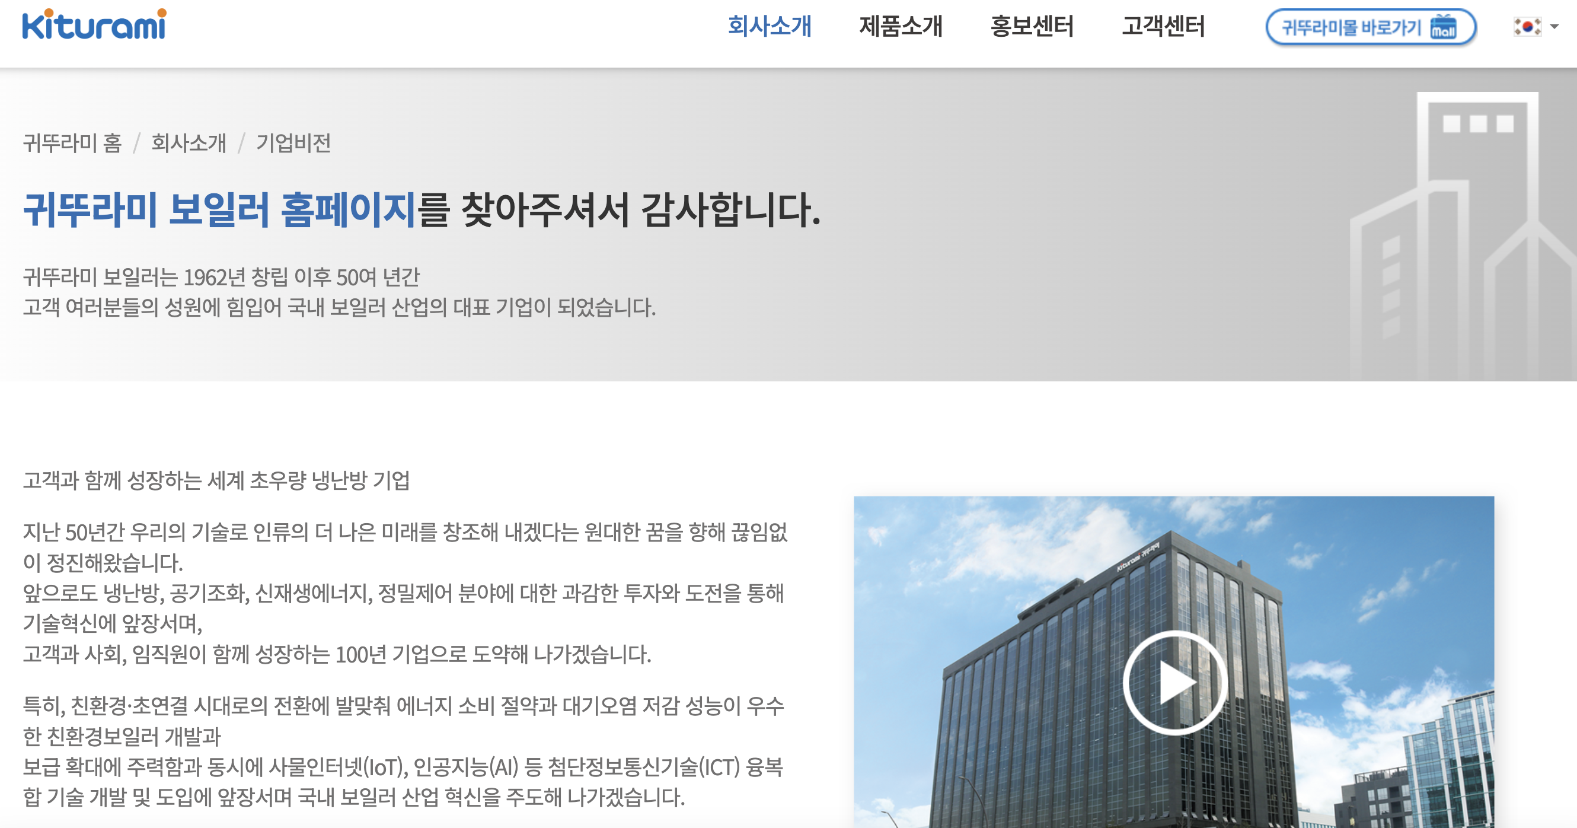This screenshot has height=828, width=1577.
Task: Click the Korean flag language icon
Action: pyautogui.click(x=1527, y=26)
